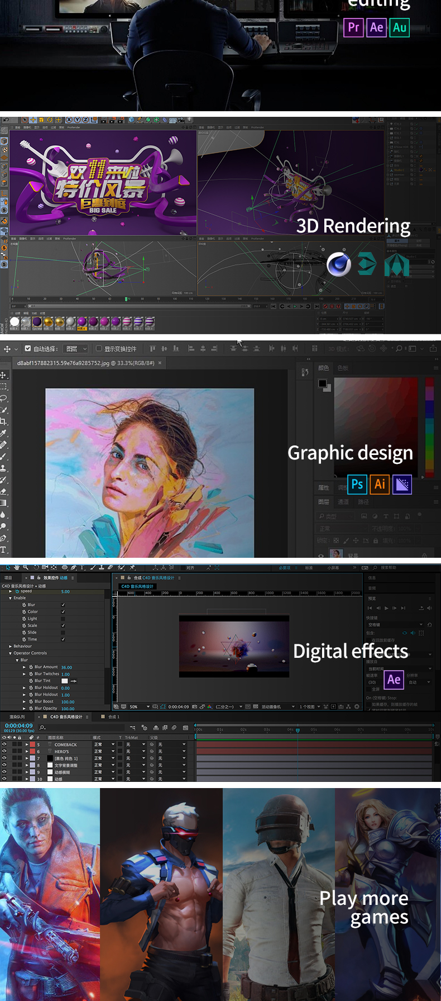Toggle the Scale checkbox under Enable
This screenshot has height=1001, width=441.
coord(63,625)
